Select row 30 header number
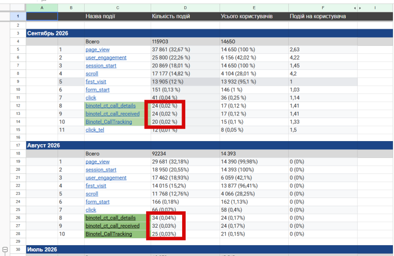The height and width of the screenshot is (256, 394). point(18,249)
